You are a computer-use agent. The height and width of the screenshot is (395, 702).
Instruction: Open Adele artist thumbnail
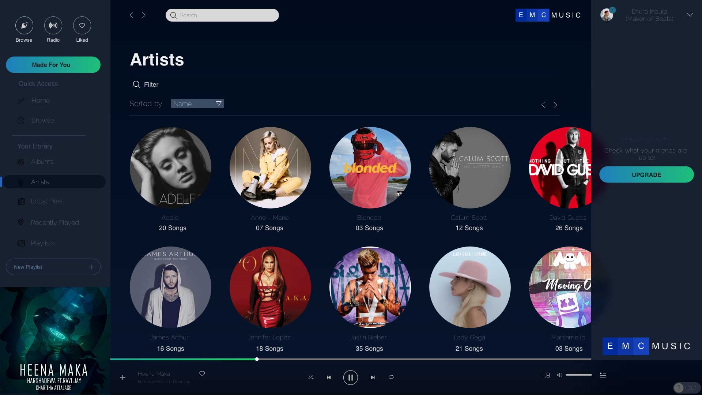pos(170,168)
